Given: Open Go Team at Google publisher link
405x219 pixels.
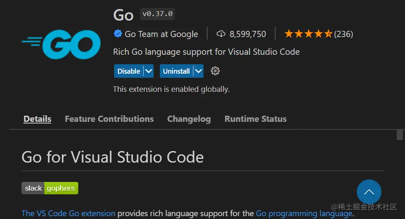Looking at the screenshot, I should [161, 34].
